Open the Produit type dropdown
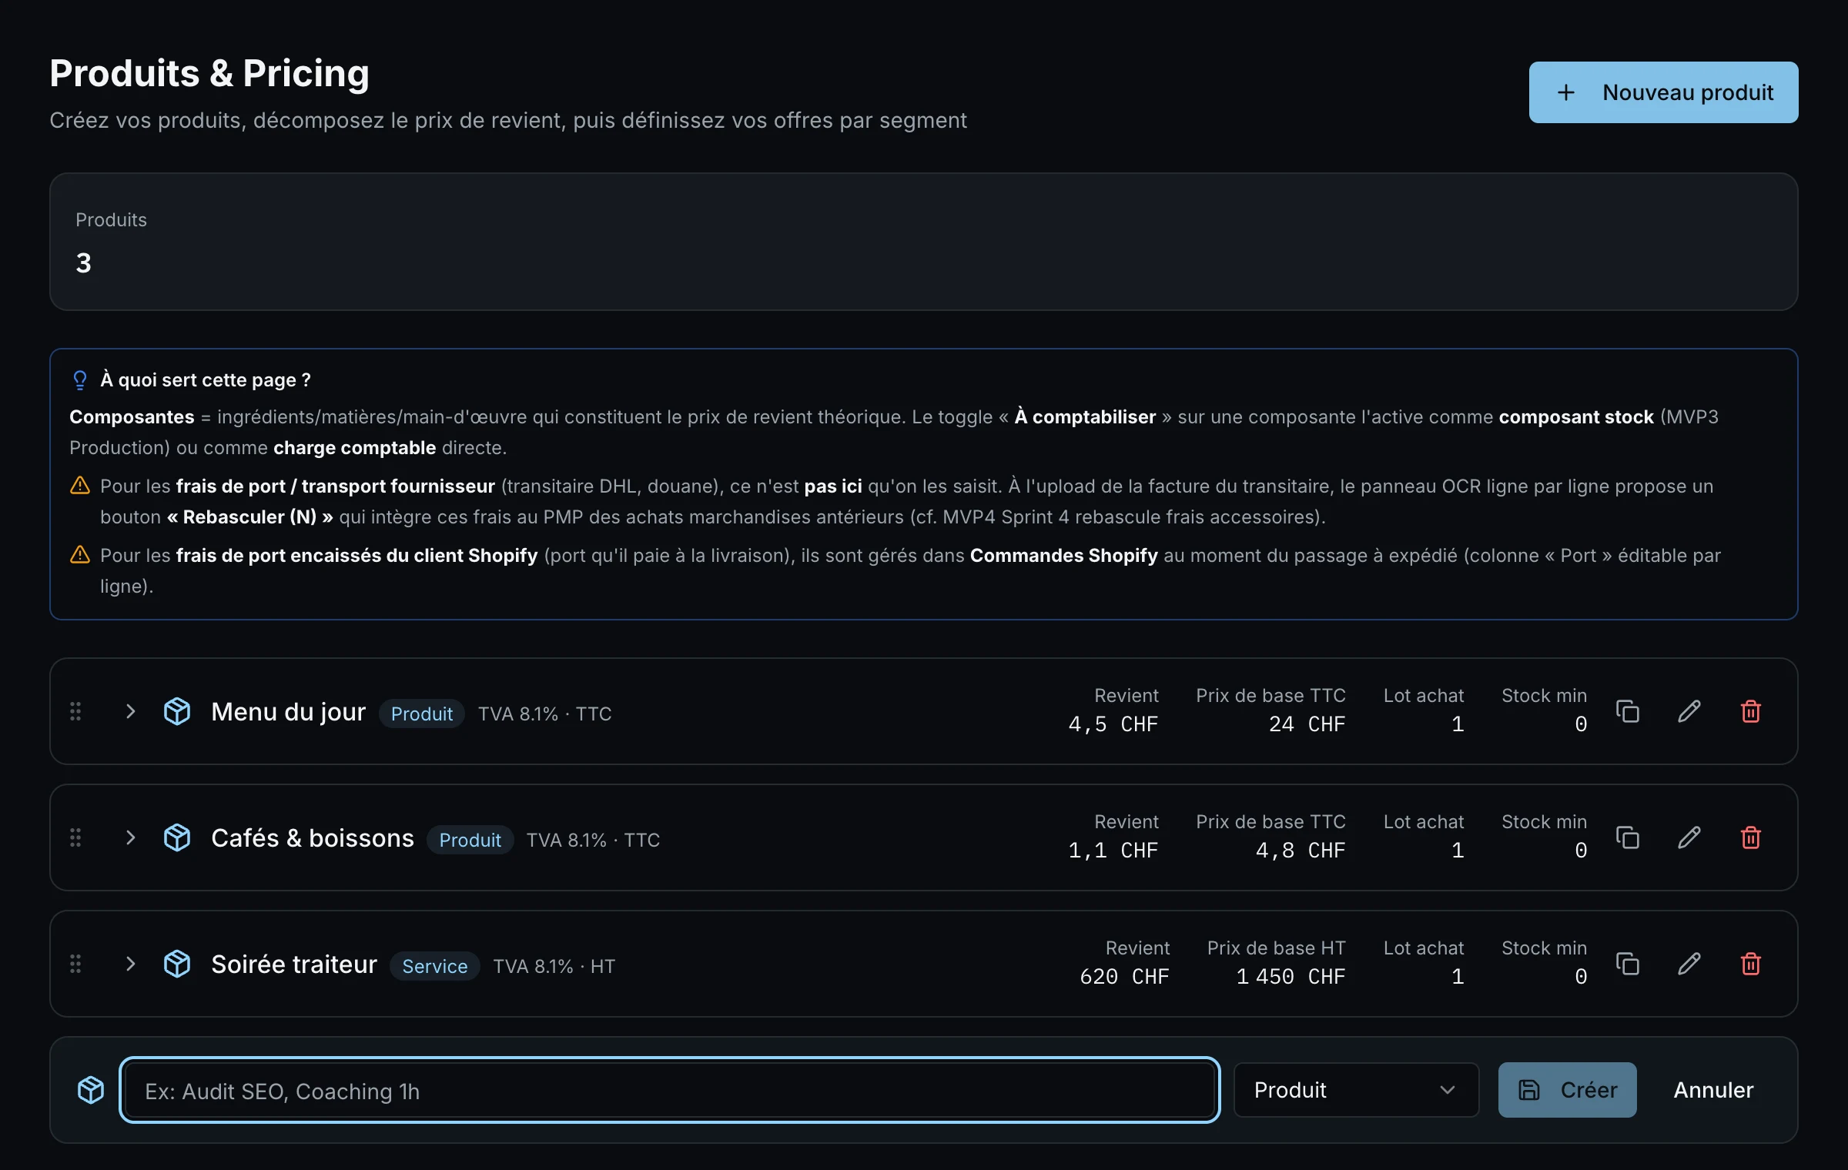Viewport: 1848px width, 1170px height. pyautogui.click(x=1356, y=1090)
